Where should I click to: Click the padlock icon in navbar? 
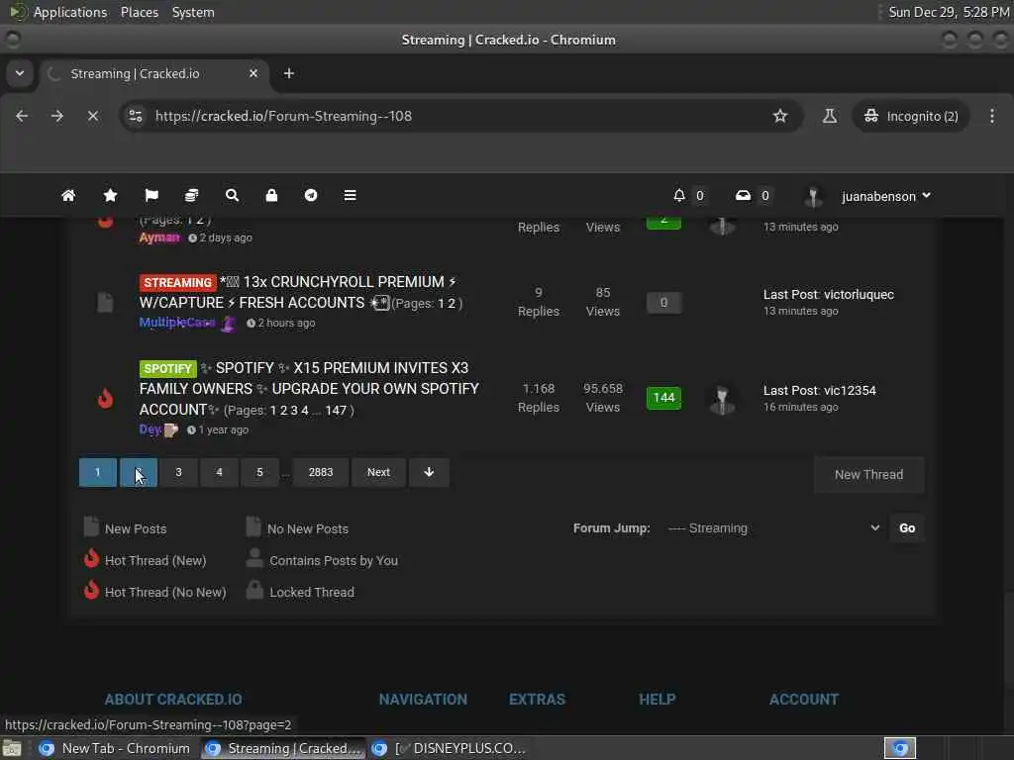[x=271, y=195]
